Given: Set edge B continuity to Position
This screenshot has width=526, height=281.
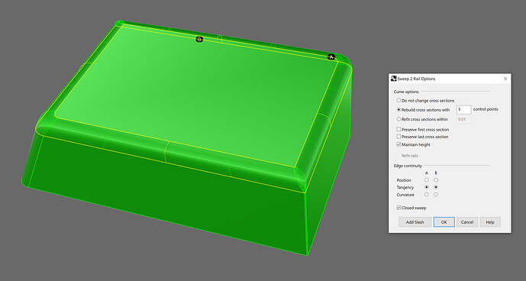Looking at the screenshot, I should click(x=436, y=180).
